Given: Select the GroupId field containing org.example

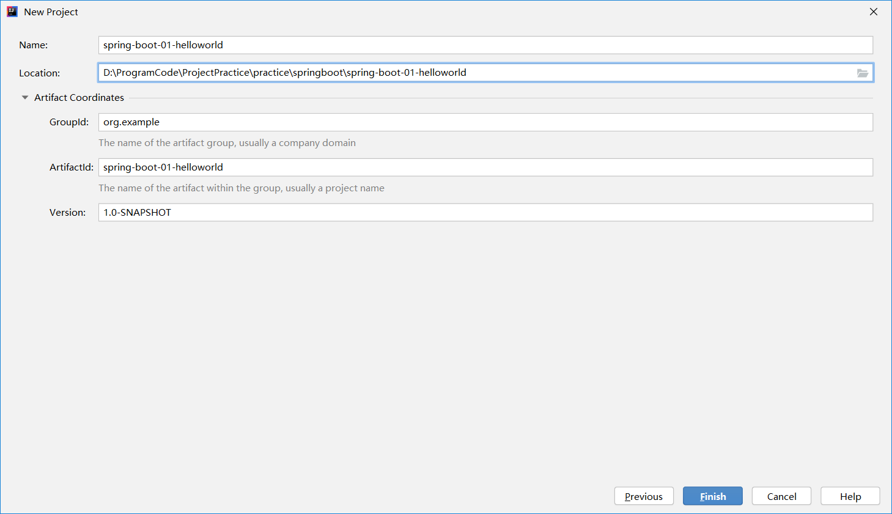Looking at the screenshot, I should click(485, 122).
